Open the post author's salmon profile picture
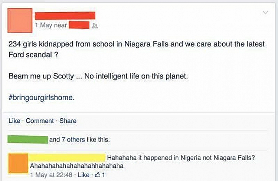Screen dimensions: 278x181 coord(20,20)
